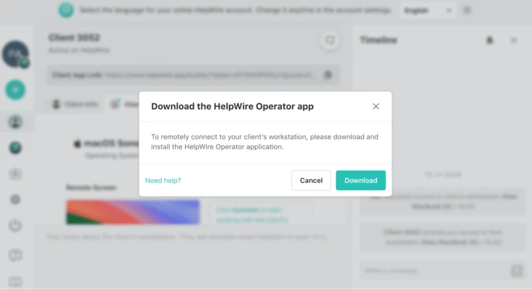The image size is (532, 289).
Task: Open the chat bubble icon in sidebar
Action: click(15, 255)
